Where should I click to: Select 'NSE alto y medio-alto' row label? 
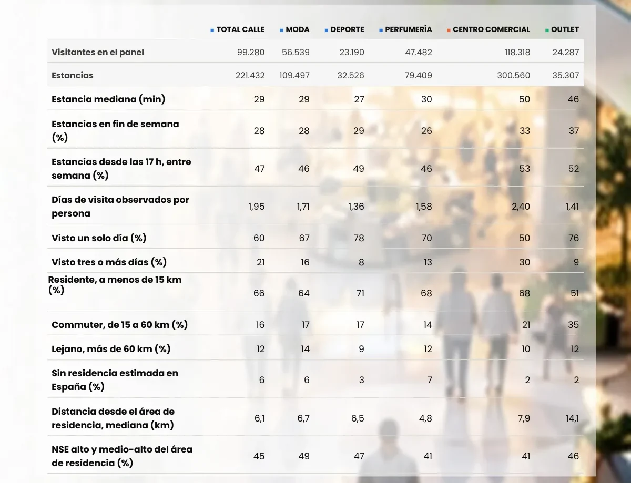pyautogui.click(x=122, y=456)
